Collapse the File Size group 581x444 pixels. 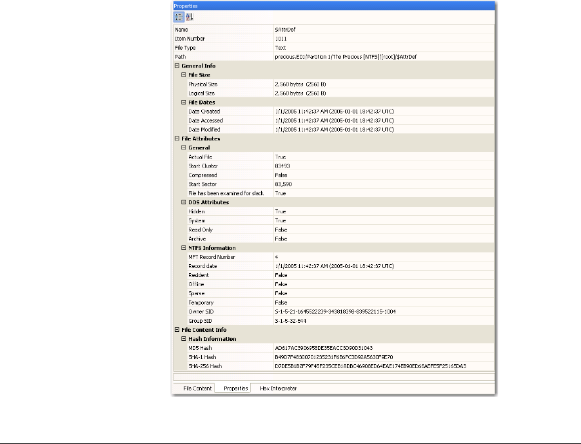tap(183, 75)
